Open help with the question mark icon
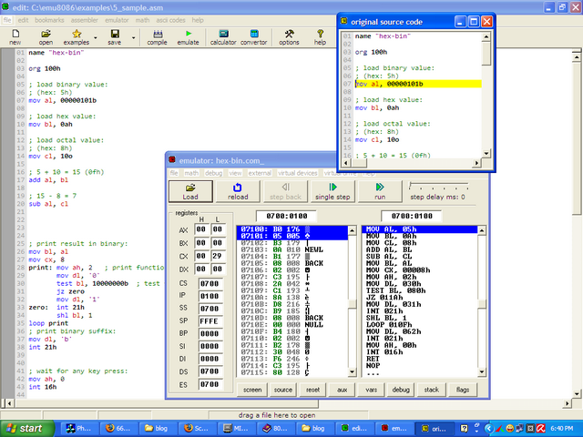 click(320, 37)
